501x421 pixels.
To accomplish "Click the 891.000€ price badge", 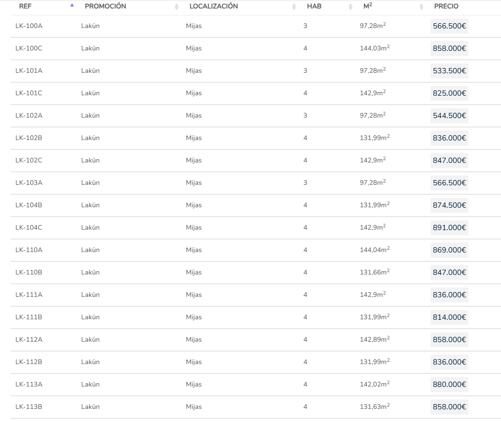I will coord(449,228).
